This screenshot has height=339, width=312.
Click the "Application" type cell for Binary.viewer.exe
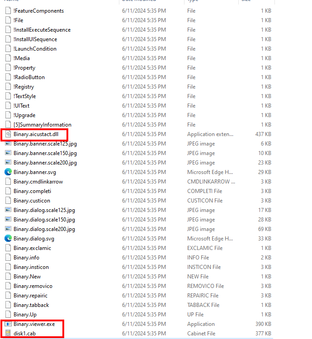[201, 324]
